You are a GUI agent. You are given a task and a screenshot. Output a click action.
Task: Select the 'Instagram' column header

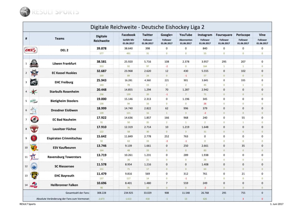coord(205,35)
